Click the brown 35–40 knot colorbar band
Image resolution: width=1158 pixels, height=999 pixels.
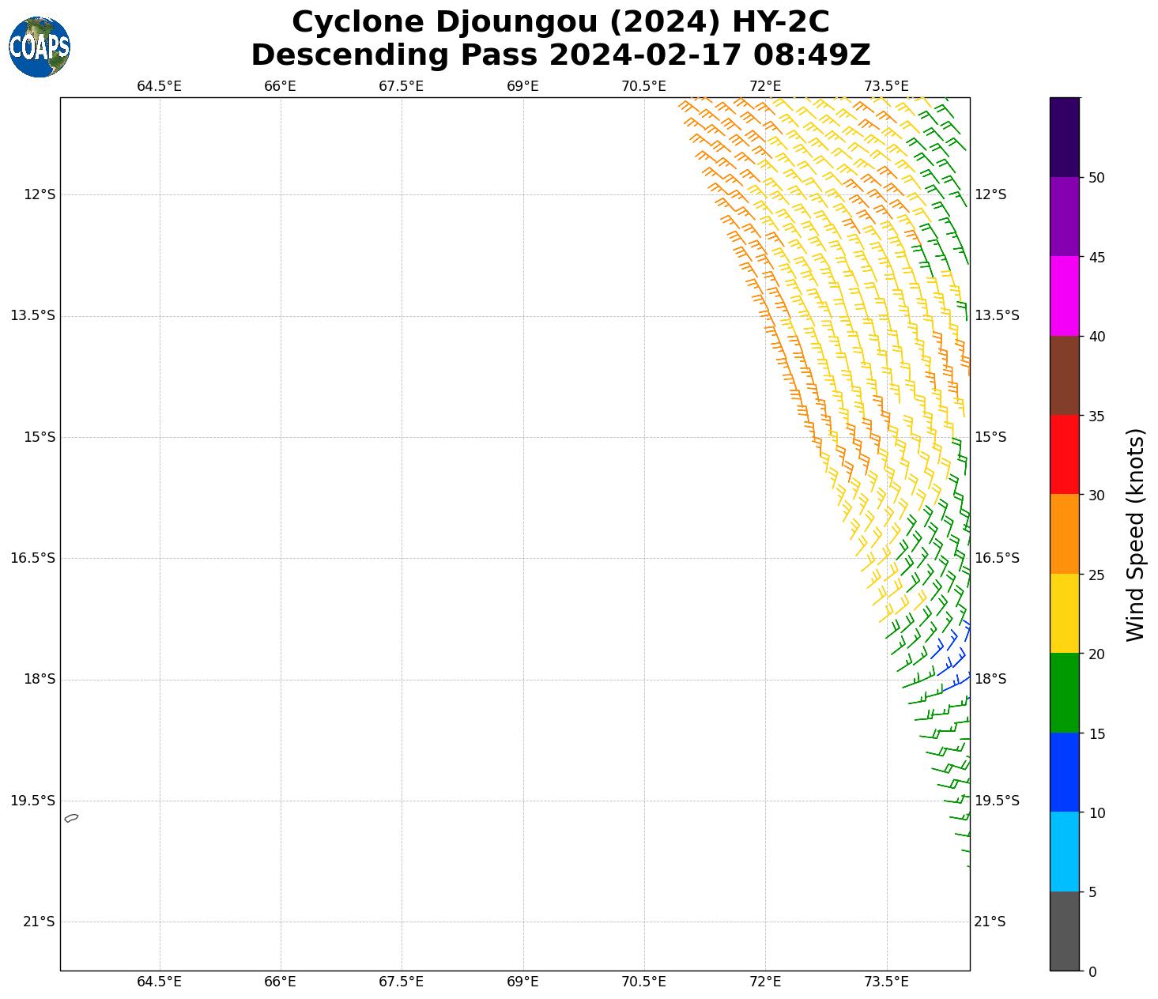coord(1064,375)
